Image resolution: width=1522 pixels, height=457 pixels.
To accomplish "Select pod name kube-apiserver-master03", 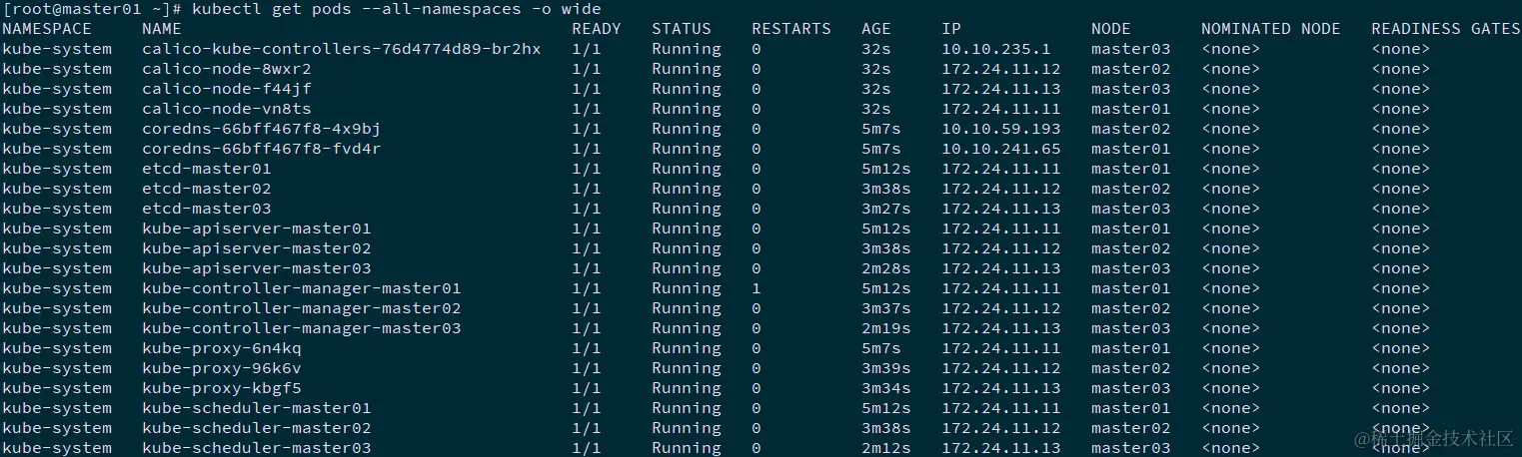I will point(257,268).
